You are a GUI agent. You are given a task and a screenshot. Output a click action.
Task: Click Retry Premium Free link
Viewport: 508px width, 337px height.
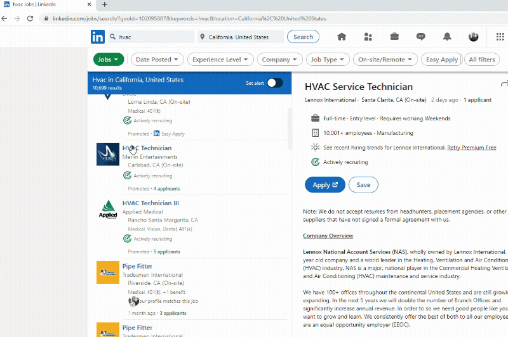pos(472,148)
